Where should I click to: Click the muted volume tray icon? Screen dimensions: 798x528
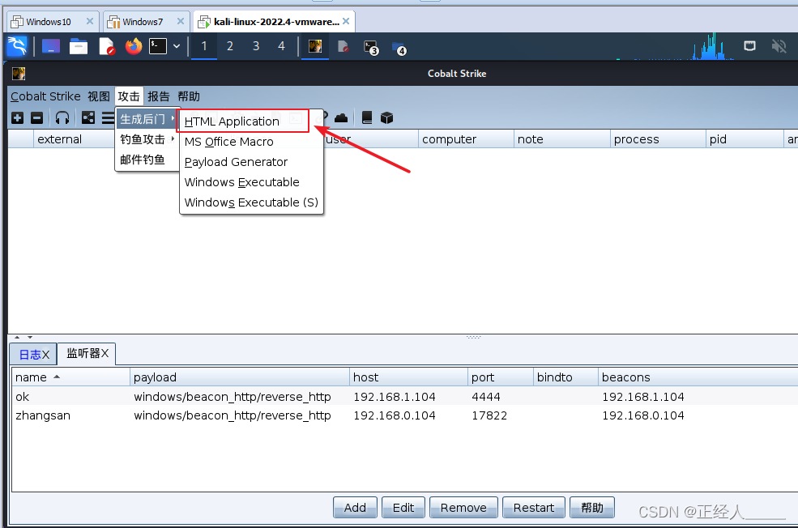pyautogui.click(x=779, y=46)
